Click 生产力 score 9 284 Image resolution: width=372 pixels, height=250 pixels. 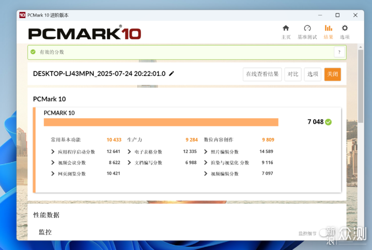tap(192, 139)
